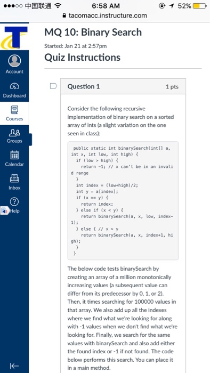Click the audio reader widget icon
Screen dimensions: 210x373
(5, 211)
